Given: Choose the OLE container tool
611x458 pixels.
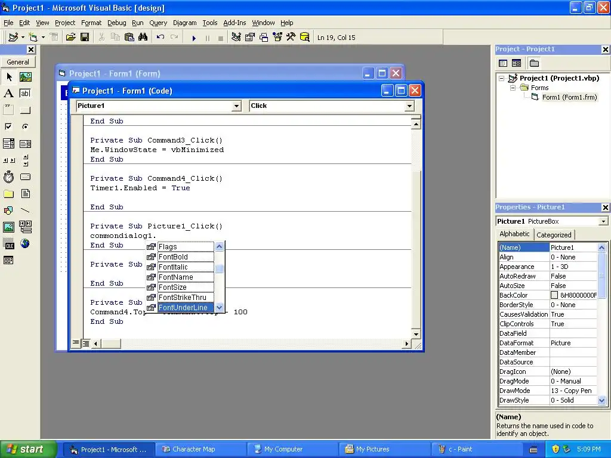Looking at the screenshot, I should click(x=9, y=244).
